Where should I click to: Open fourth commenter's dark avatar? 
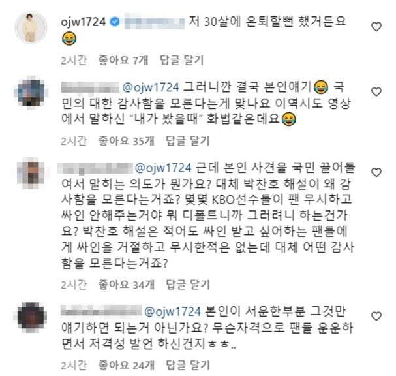(31, 317)
